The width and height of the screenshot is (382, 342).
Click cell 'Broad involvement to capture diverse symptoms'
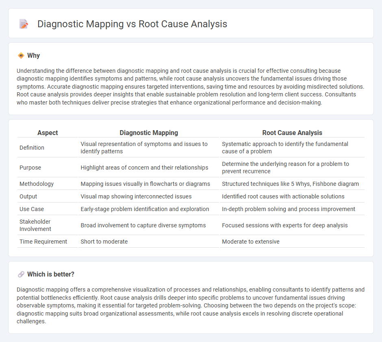click(x=149, y=225)
